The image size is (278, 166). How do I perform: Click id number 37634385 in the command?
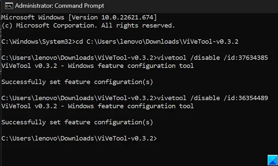pos(253,58)
